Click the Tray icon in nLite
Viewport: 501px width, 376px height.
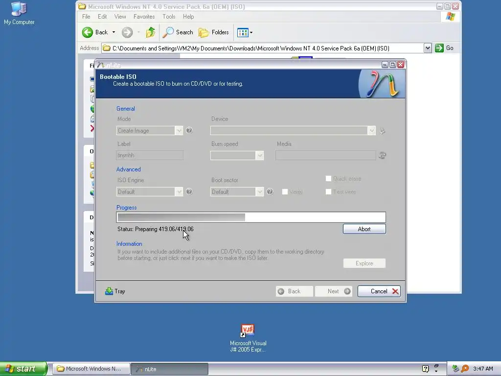click(109, 291)
